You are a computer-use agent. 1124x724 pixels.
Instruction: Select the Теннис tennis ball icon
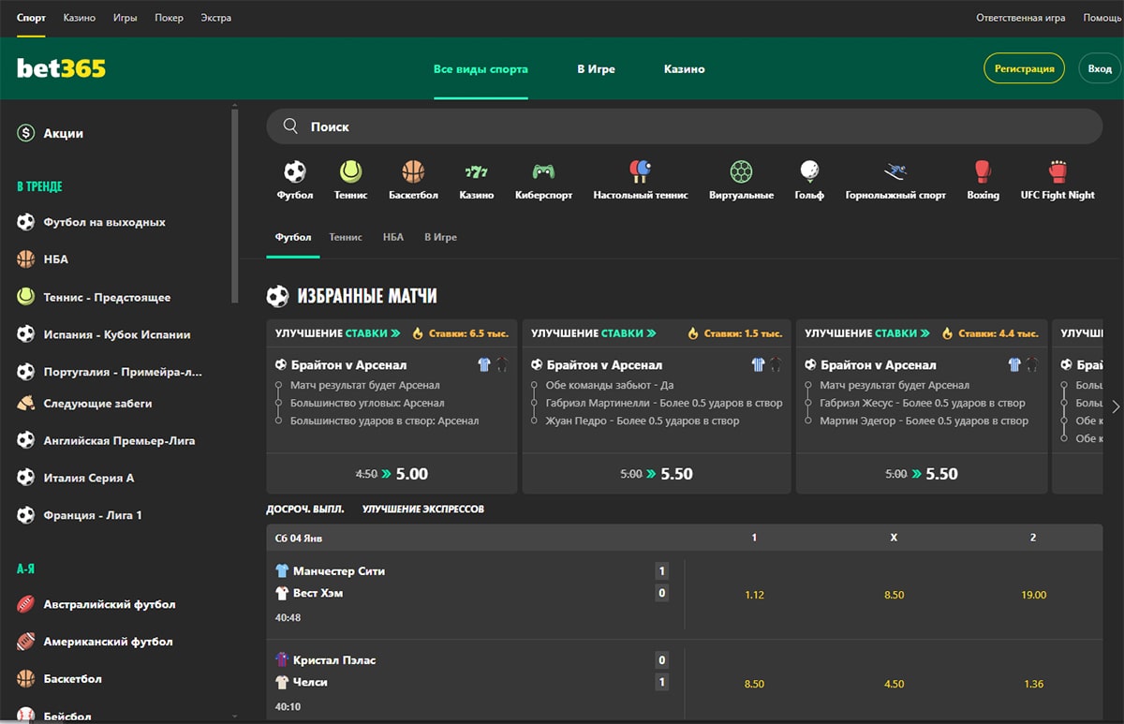(350, 171)
